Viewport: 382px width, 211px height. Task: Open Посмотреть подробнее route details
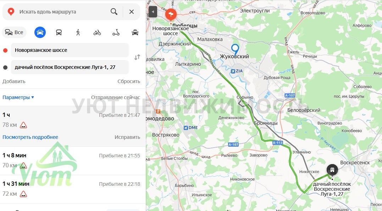(31, 137)
